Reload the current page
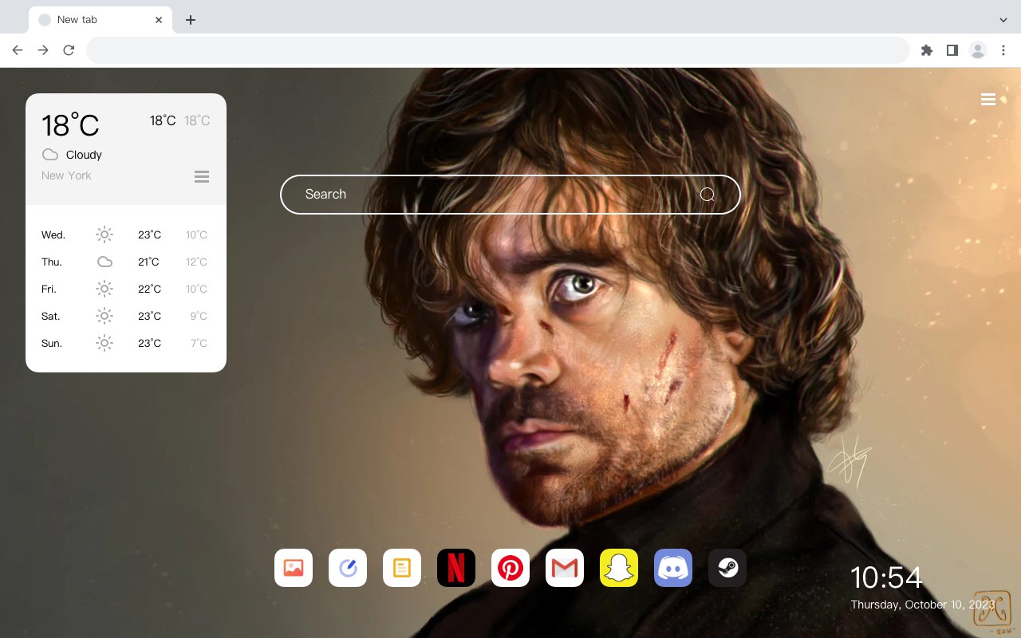This screenshot has width=1021, height=638. tap(69, 50)
